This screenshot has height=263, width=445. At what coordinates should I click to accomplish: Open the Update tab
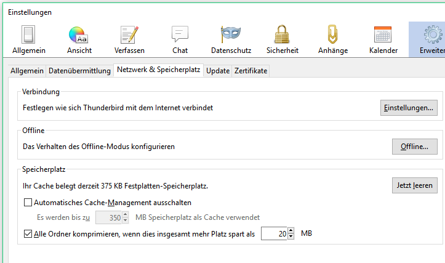218,71
